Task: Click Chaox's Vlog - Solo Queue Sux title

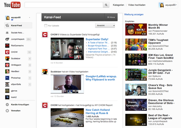Action: [160, 86]
